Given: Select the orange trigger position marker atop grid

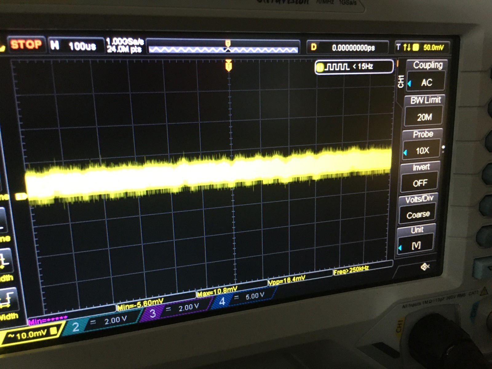Looking at the screenshot, I should click(x=228, y=65).
